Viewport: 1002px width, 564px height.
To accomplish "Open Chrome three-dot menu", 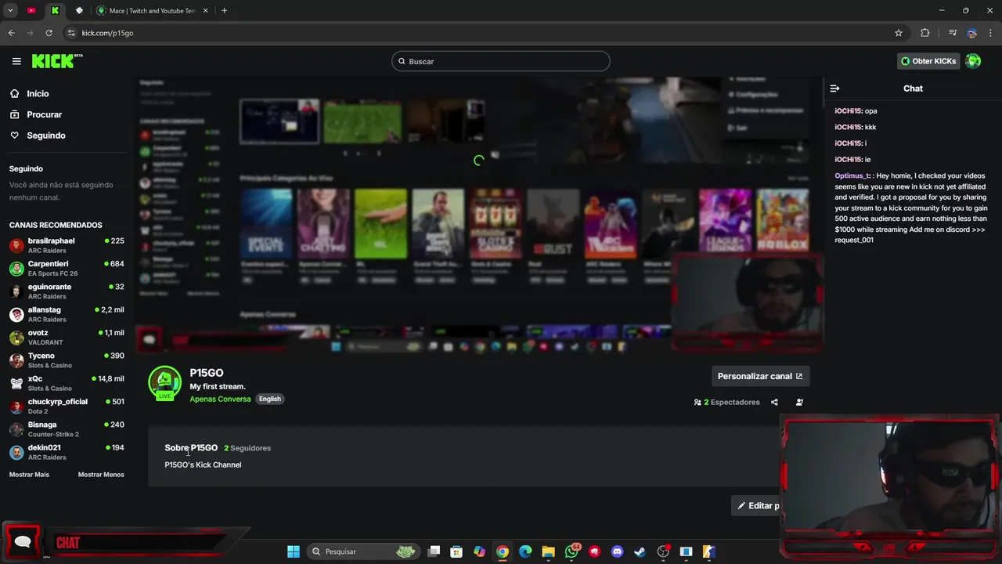I will 991,33.
